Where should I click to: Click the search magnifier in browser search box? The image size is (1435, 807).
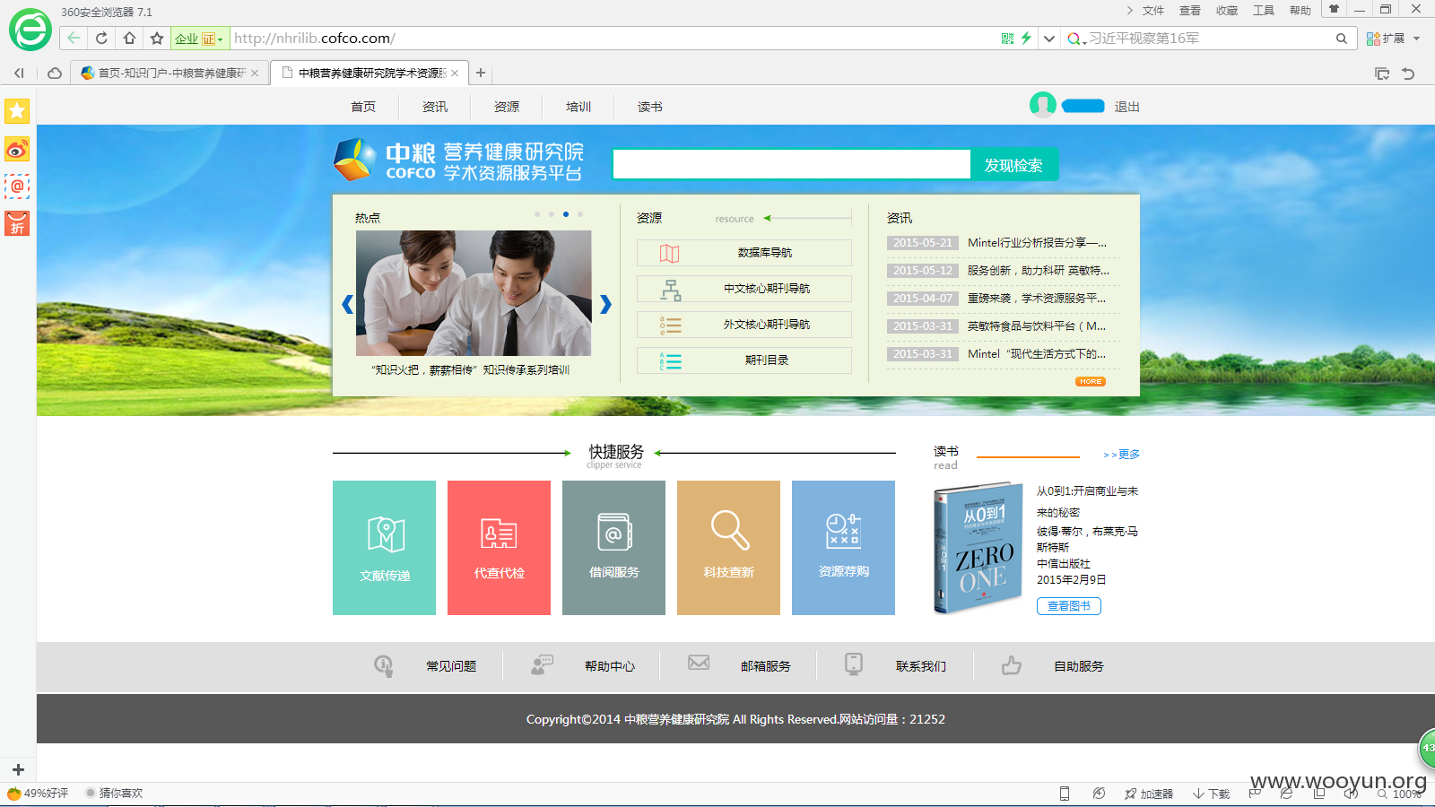point(1341,38)
